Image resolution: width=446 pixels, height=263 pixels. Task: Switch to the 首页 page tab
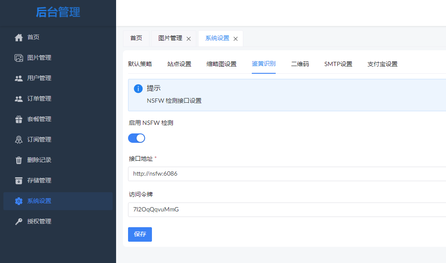pyautogui.click(x=136, y=38)
